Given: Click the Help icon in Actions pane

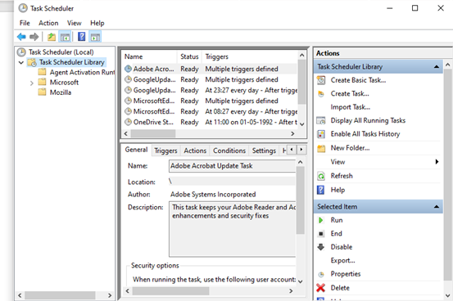Looking at the screenshot, I should 320,190.
